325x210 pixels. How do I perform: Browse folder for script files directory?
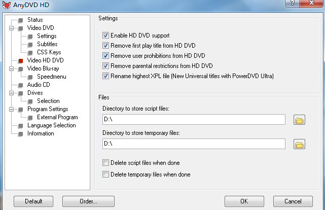[x=299, y=120]
